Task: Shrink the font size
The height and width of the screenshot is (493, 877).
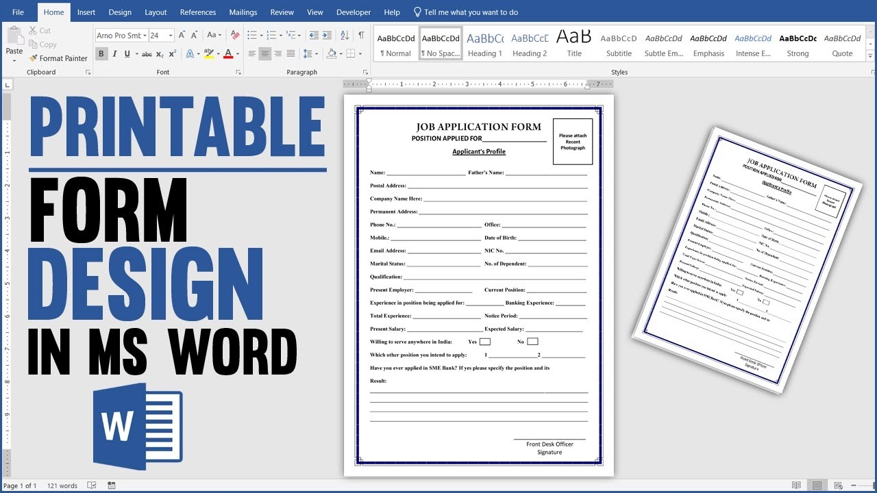Action: (x=195, y=35)
